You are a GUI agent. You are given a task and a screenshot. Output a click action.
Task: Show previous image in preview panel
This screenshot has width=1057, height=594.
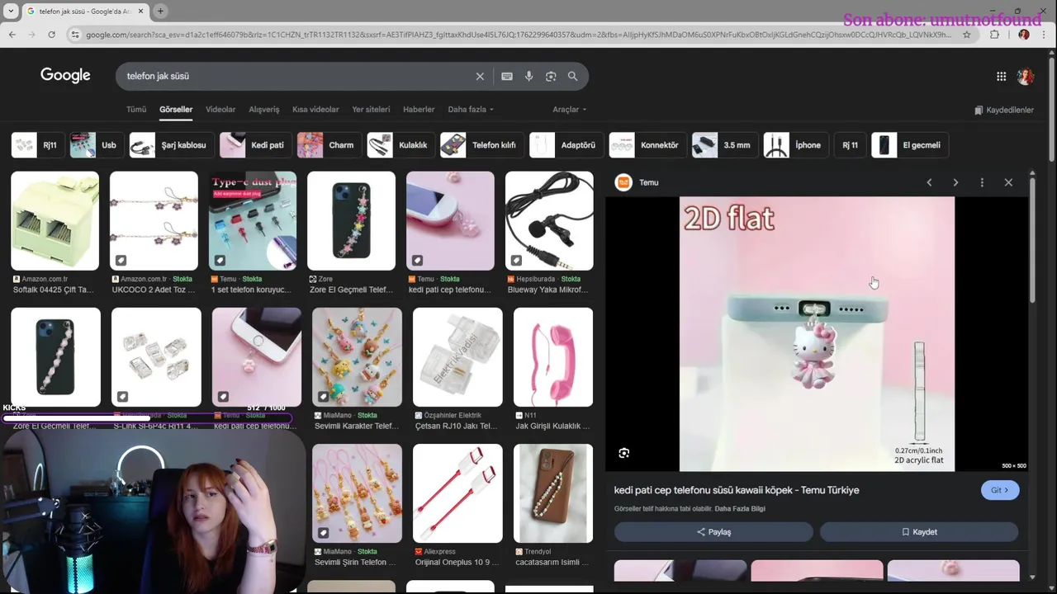coord(929,182)
